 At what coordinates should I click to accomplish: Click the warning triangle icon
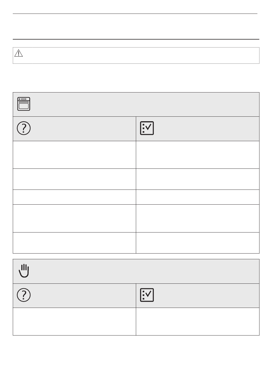[x=18, y=53]
